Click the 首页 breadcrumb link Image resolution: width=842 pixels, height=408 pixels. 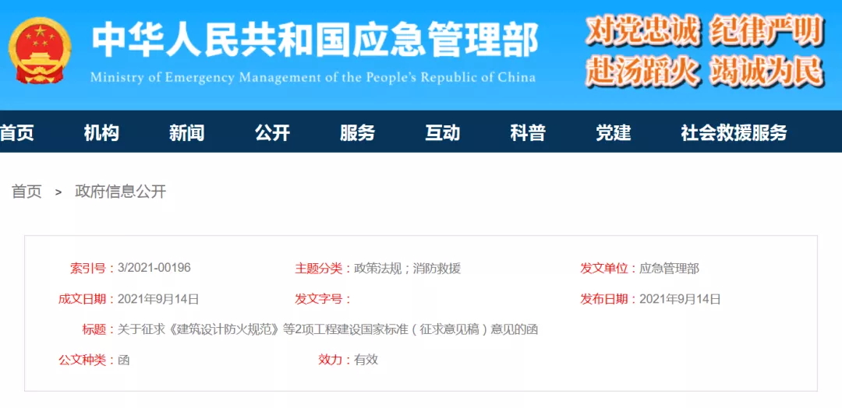27,192
